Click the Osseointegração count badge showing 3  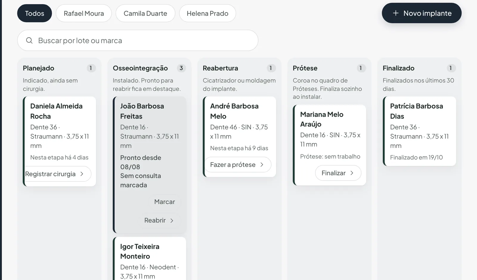point(181,68)
